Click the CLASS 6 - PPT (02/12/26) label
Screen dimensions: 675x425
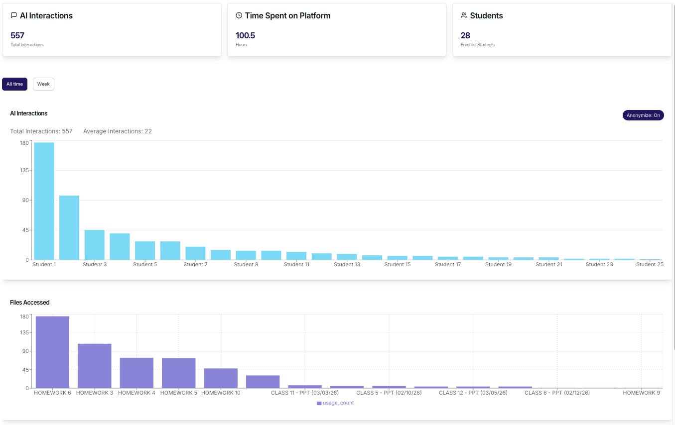557,393
